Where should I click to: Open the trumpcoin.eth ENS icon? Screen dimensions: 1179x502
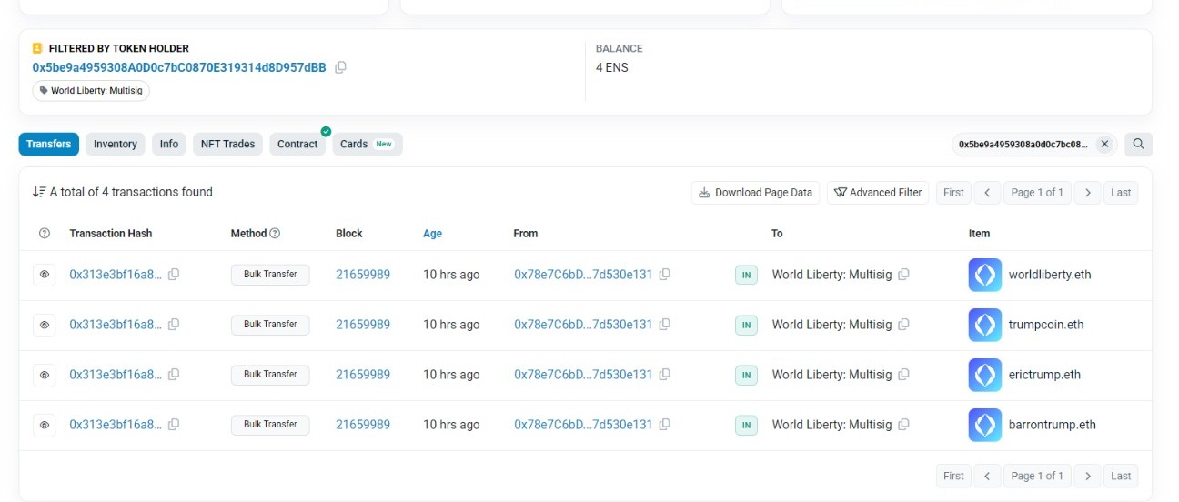click(x=985, y=325)
